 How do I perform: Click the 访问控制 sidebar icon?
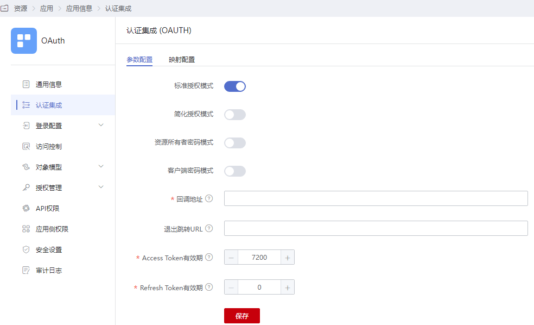(x=26, y=146)
